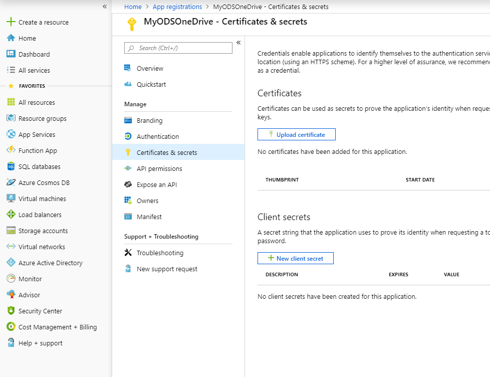Image resolution: width=490 pixels, height=377 pixels.
Task: Click the Advisor icon in sidebar
Action: [11, 295]
